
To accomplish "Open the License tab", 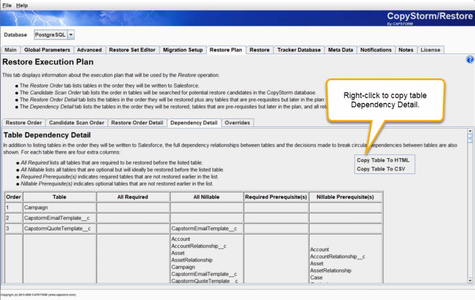I will pyautogui.click(x=430, y=50).
